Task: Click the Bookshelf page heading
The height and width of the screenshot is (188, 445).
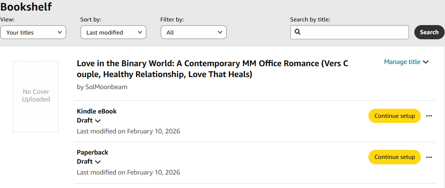Action: click(x=26, y=7)
